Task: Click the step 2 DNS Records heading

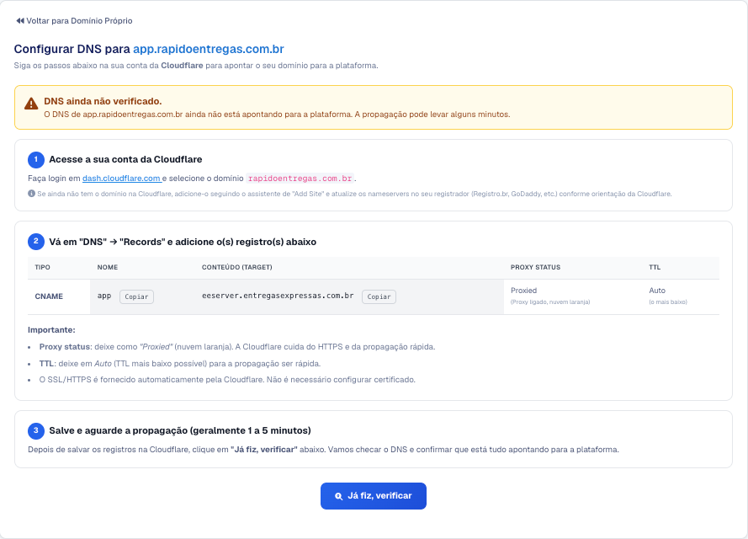Action: (x=183, y=242)
